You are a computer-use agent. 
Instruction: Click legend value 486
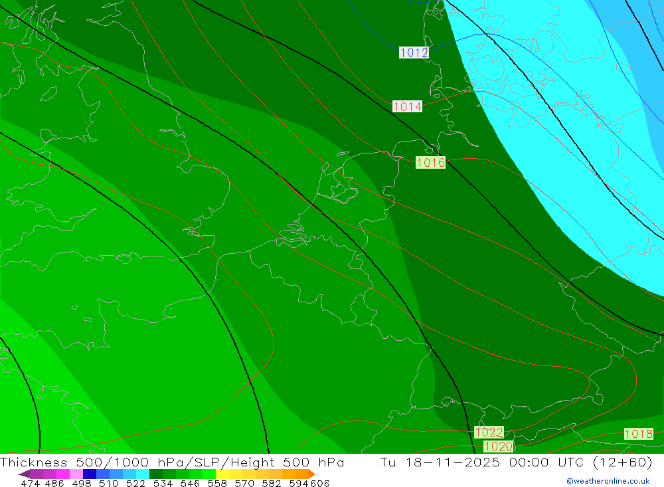(54, 483)
